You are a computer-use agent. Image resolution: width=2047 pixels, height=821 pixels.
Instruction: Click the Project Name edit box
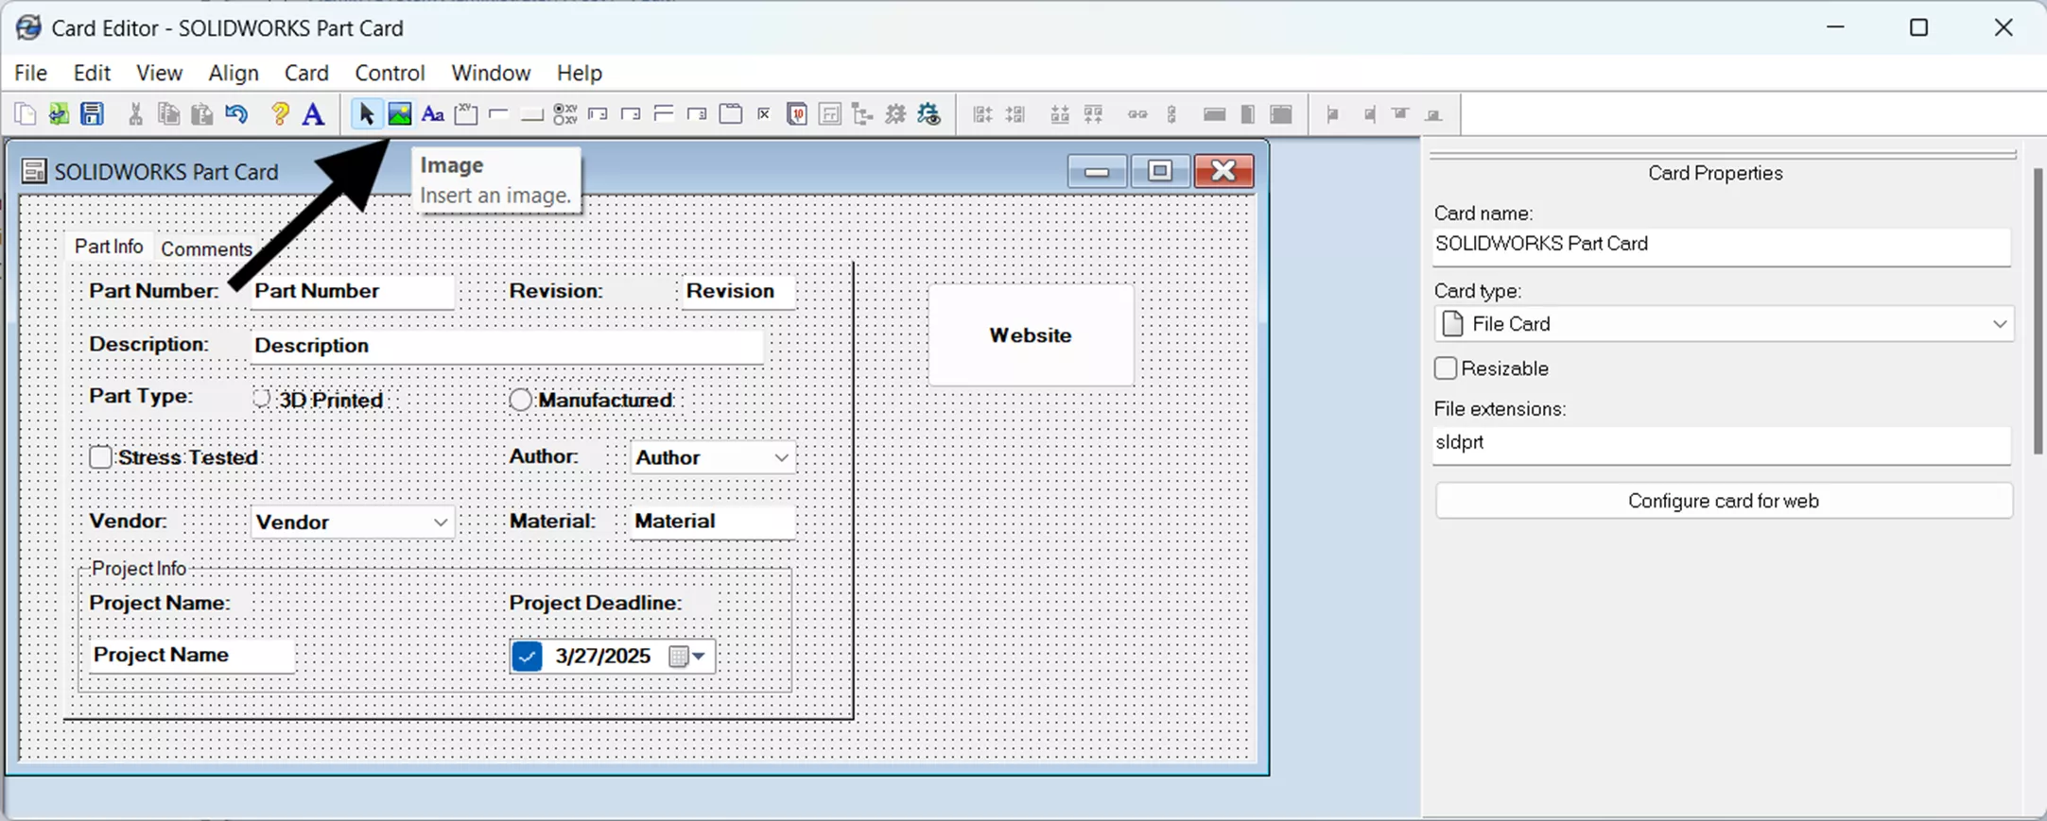coord(191,656)
